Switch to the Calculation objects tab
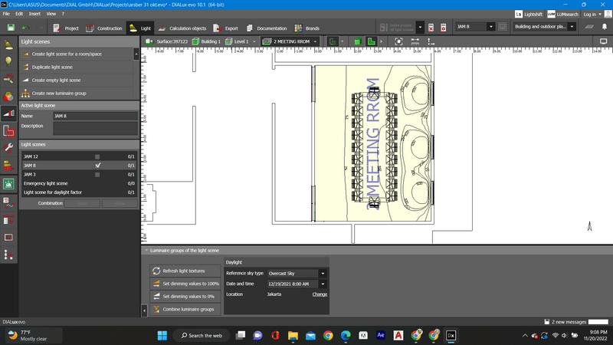Viewport: 613px width, 345px height. pyautogui.click(x=183, y=28)
